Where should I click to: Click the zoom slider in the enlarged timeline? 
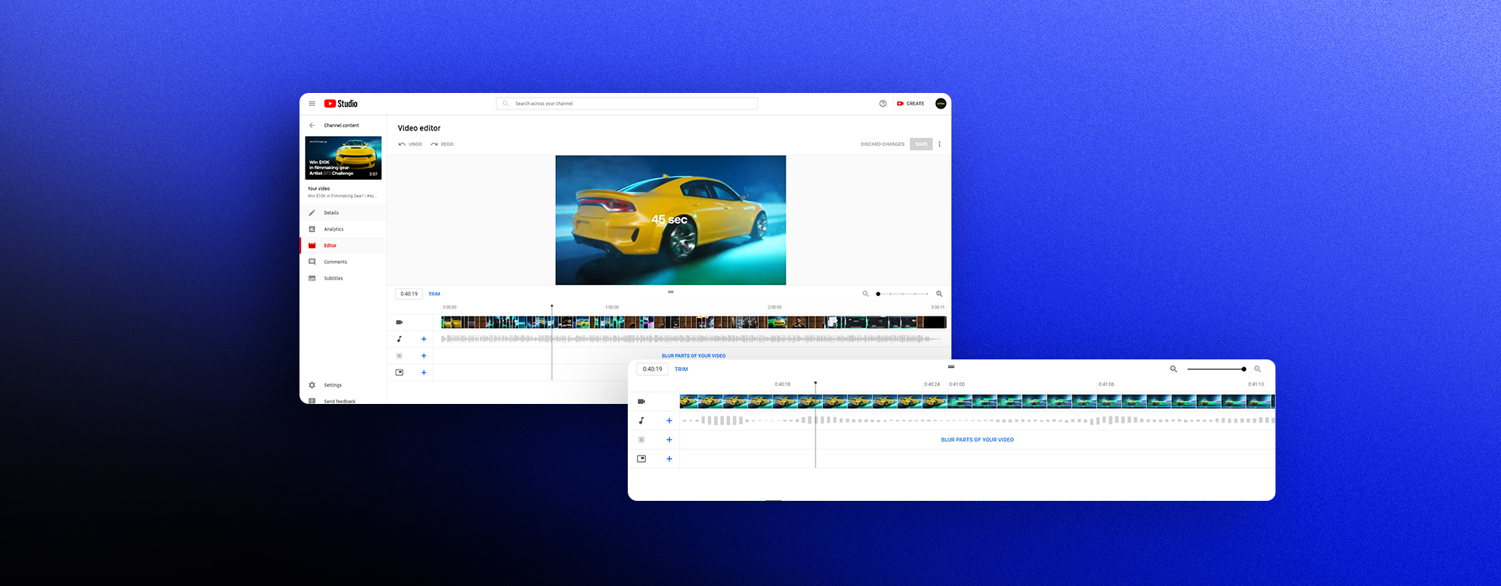click(1216, 370)
